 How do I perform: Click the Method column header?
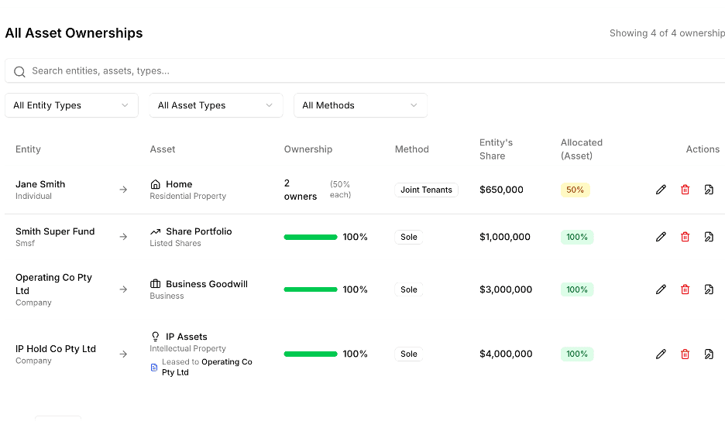(x=411, y=149)
